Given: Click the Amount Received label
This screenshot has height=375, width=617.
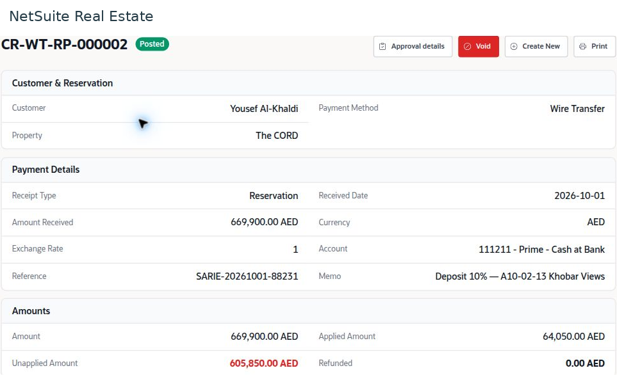Looking at the screenshot, I should pos(42,222).
